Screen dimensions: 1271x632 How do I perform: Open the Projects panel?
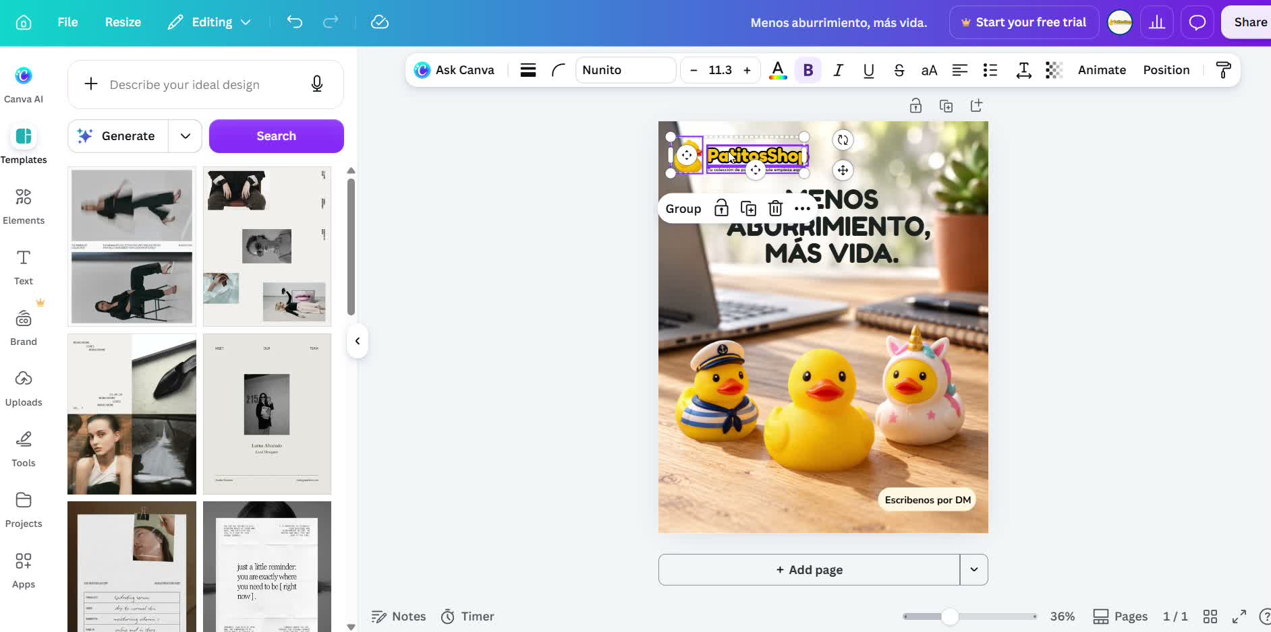(24, 509)
